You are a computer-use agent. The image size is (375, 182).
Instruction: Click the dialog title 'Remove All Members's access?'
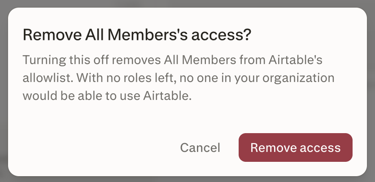click(137, 35)
